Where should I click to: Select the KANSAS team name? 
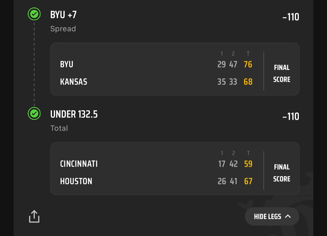click(73, 82)
